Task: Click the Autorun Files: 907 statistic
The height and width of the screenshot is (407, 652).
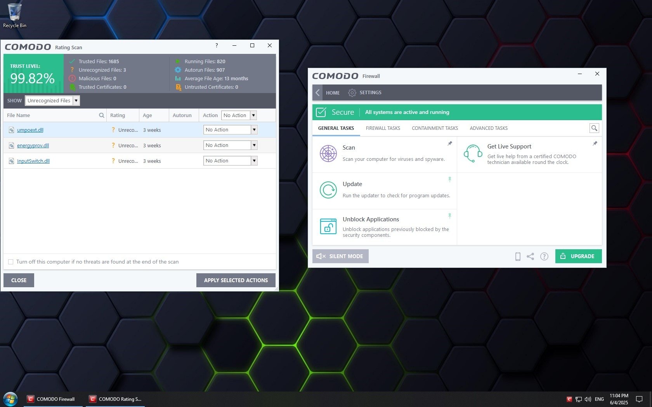Action: pyautogui.click(x=205, y=70)
